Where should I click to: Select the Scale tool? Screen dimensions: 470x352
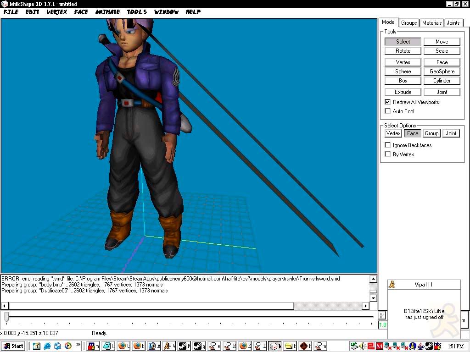click(x=442, y=51)
